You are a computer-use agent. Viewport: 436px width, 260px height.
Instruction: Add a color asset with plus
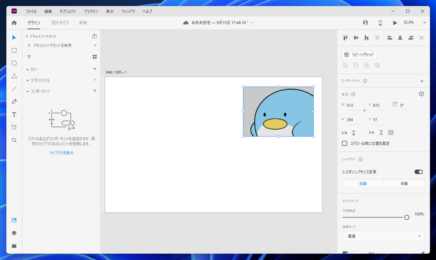click(x=95, y=69)
